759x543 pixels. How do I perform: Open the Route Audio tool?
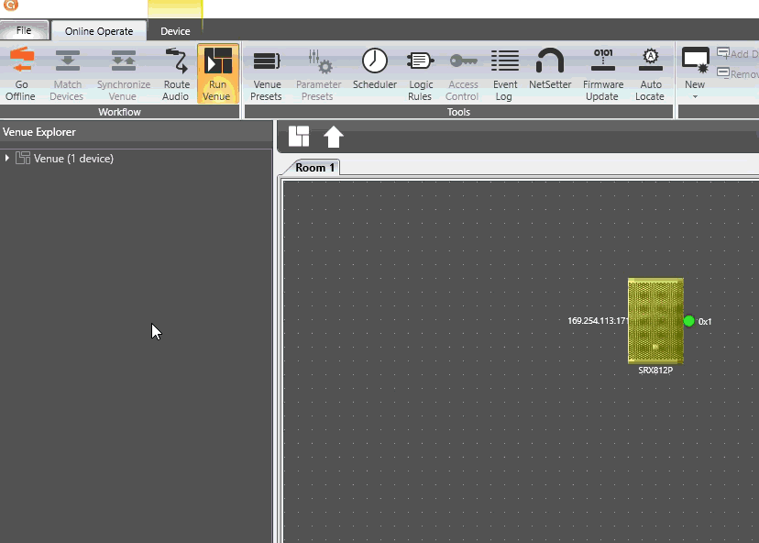click(x=176, y=62)
